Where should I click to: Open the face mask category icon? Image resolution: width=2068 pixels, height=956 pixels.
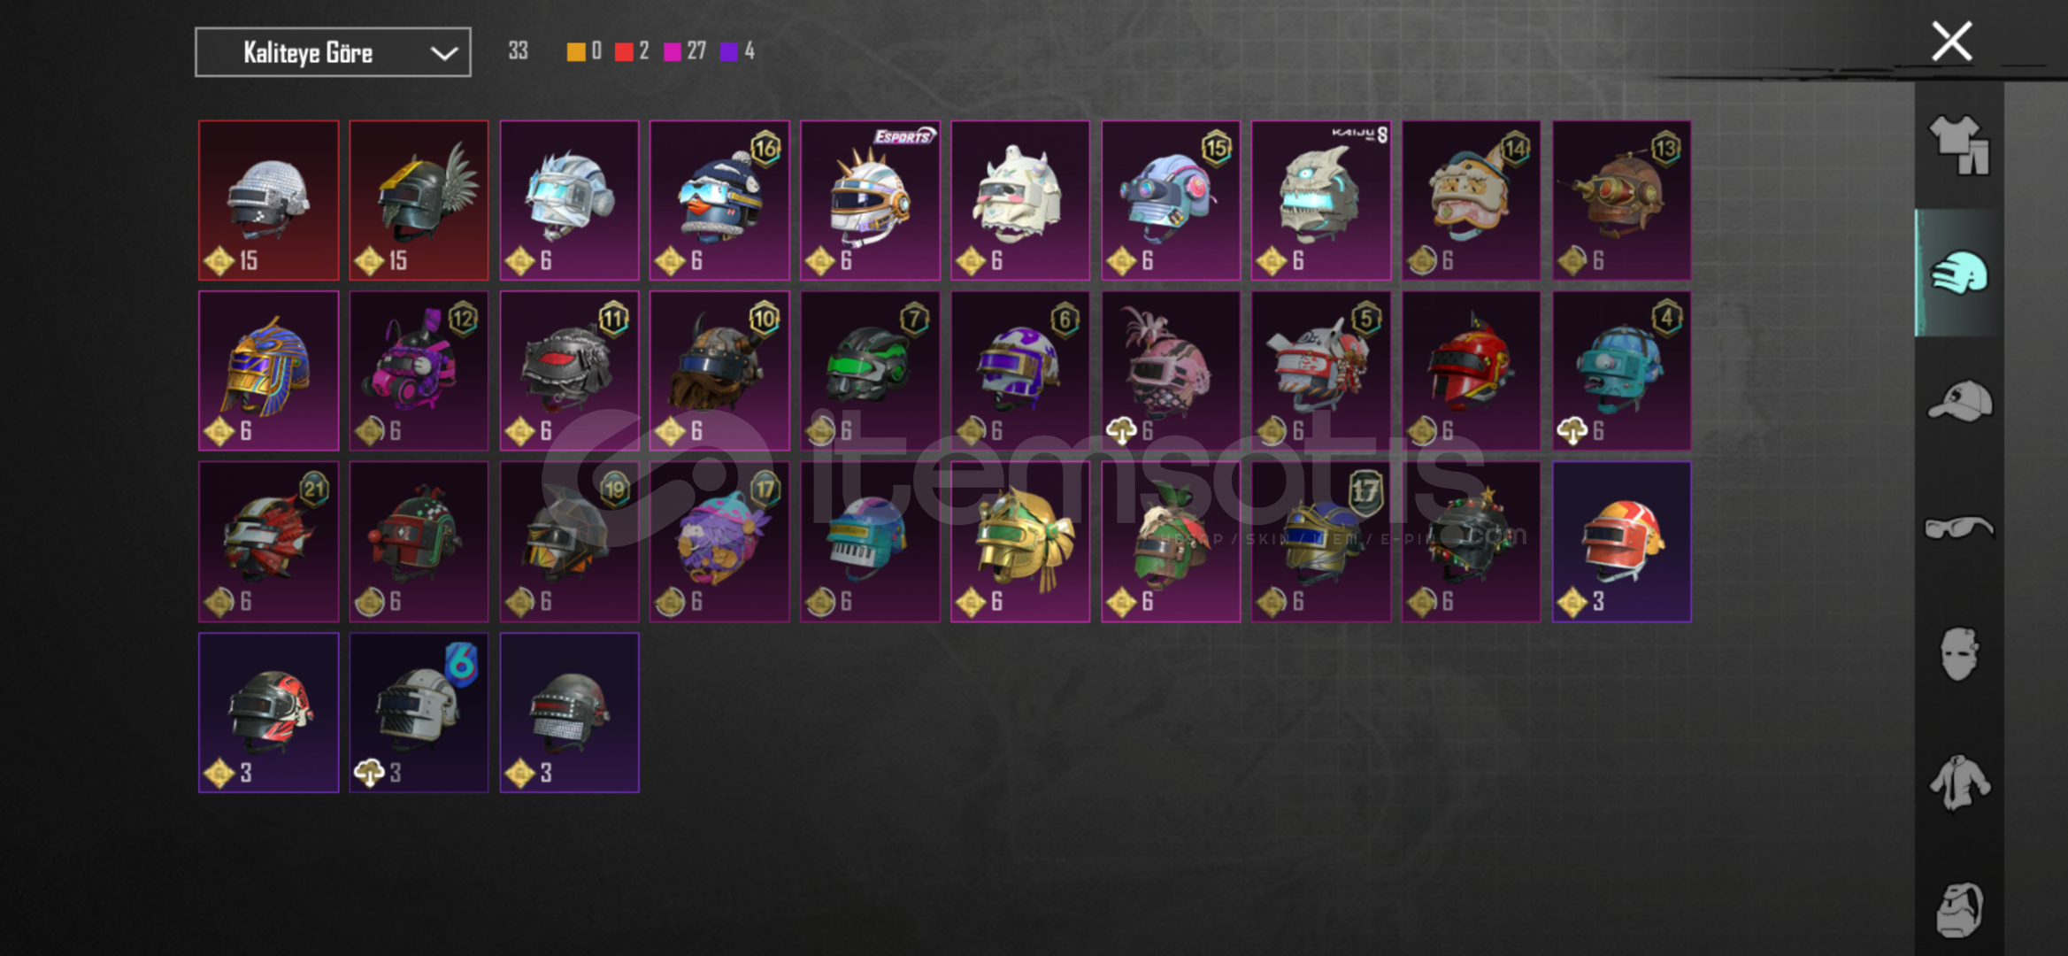pos(1959,654)
